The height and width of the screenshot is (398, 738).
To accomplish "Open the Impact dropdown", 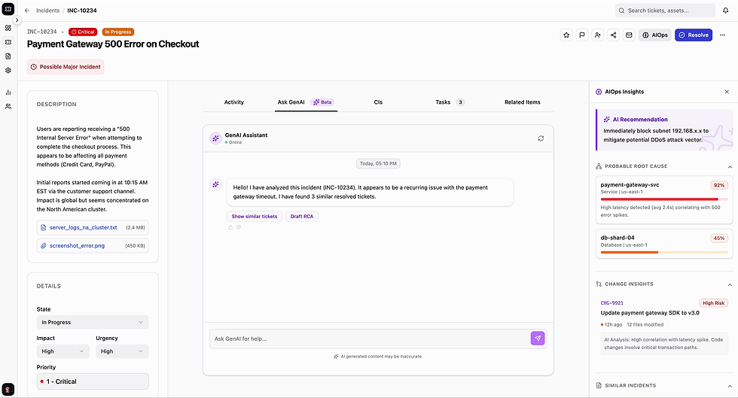I will (x=63, y=351).
